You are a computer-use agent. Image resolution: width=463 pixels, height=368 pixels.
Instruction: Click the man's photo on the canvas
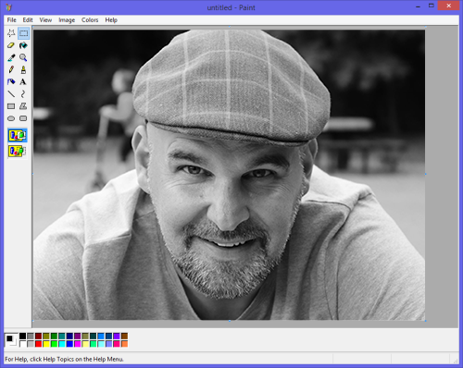point(229,175)
